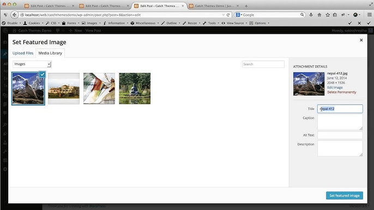374x210 pixels.
Task: Open the Firefox hamburger menu icon
Action: (369, 15)
